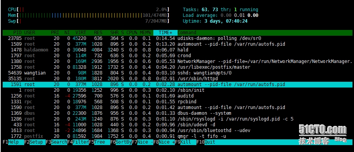The width and height of the screenshot is (354, 152).
Task: Select the udisks-daemon process row
Action: point(178,38)
